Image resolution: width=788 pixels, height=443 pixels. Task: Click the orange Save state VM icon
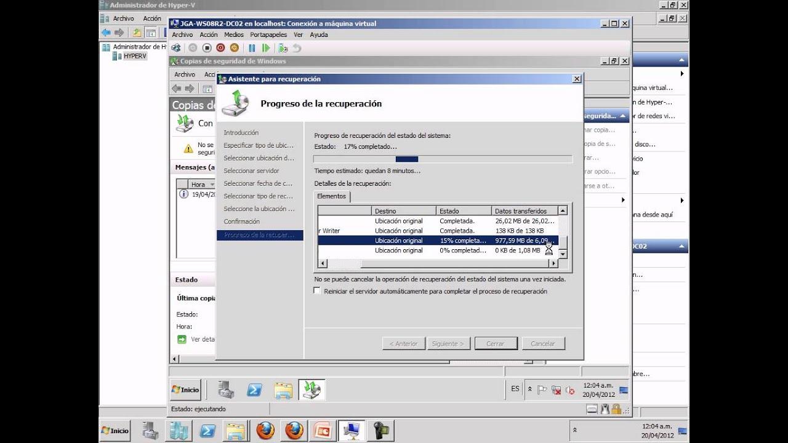tap(235, 48)
